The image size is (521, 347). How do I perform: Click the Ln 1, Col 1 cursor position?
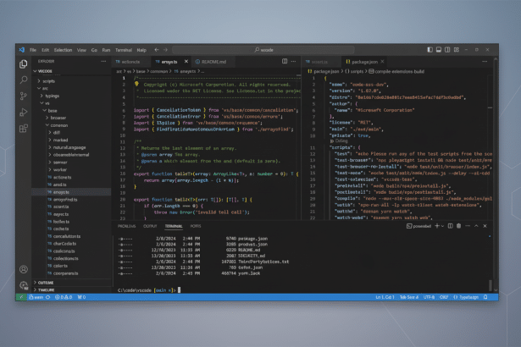pyautogui.click(x=385, y=297)
